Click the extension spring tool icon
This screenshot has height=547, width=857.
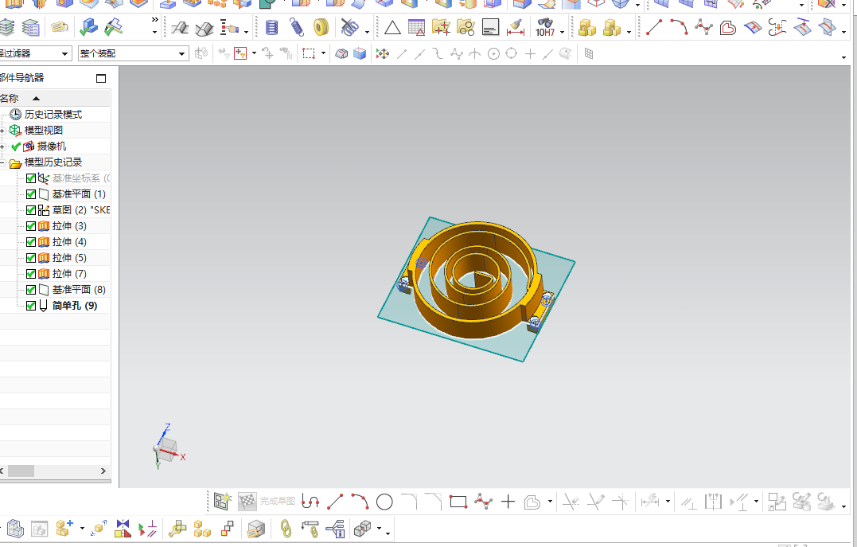296,27
